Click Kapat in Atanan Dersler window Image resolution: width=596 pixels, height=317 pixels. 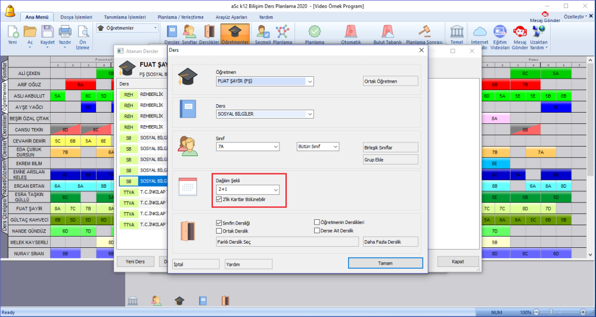tap(458, 262)
